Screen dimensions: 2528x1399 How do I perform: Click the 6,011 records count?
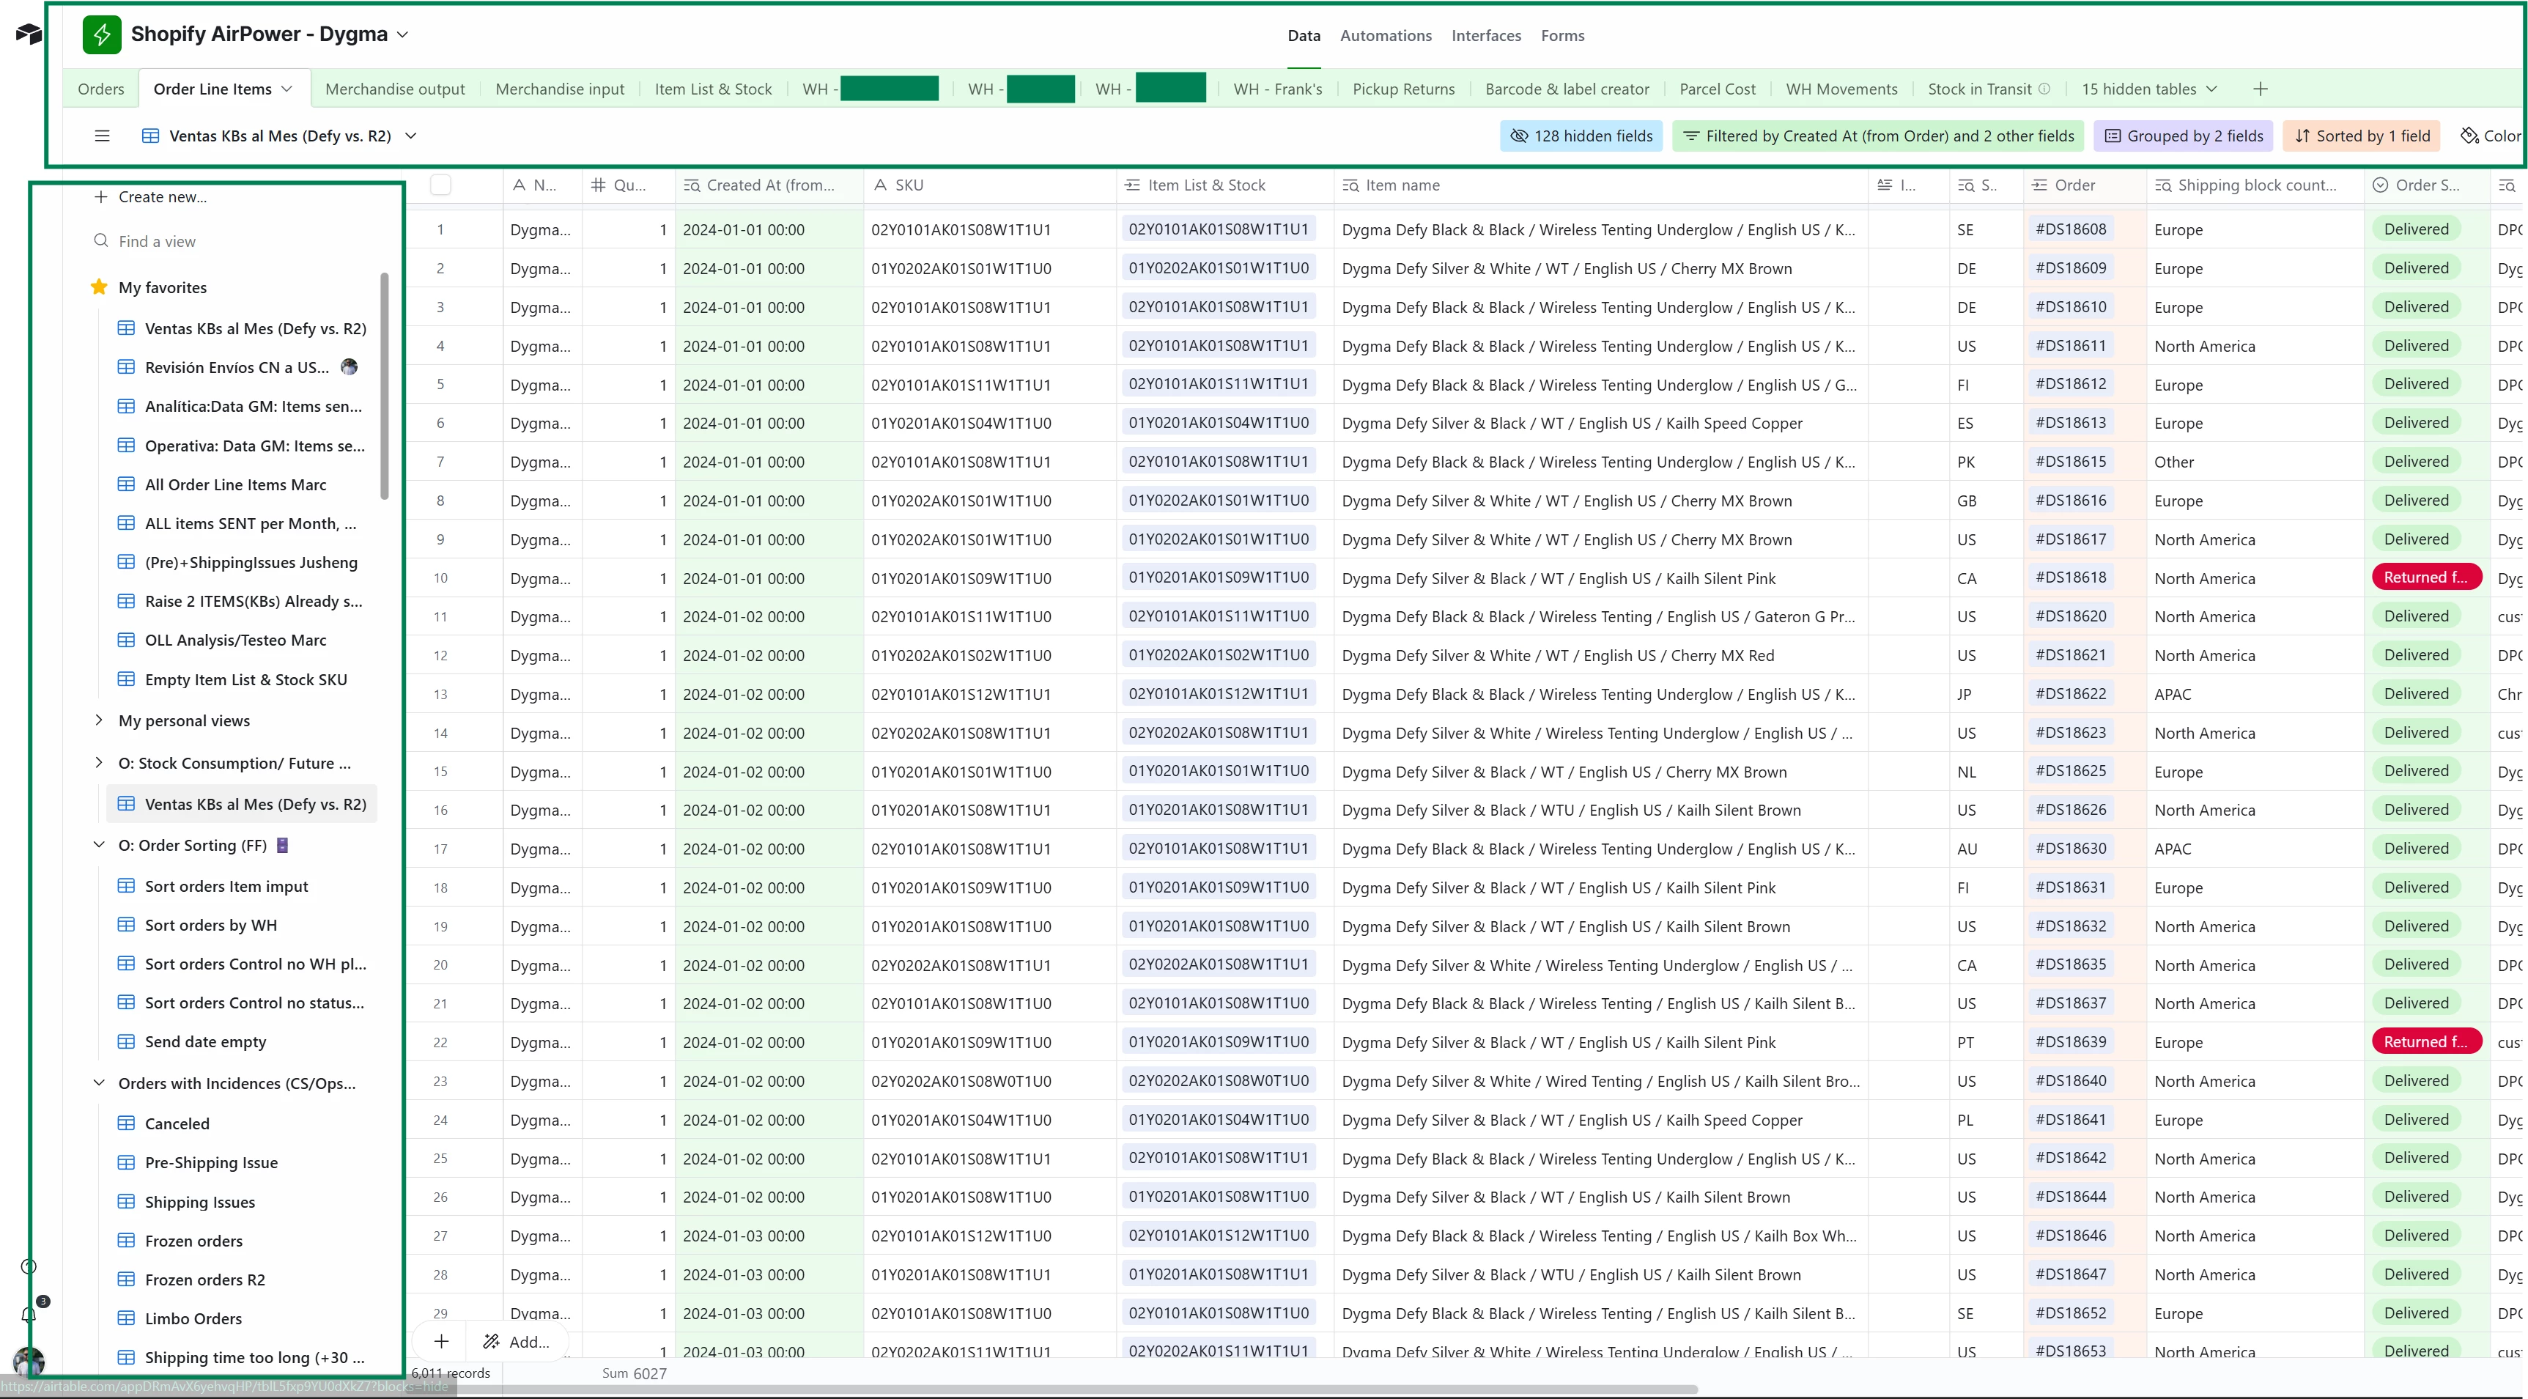click(451, 1373)
